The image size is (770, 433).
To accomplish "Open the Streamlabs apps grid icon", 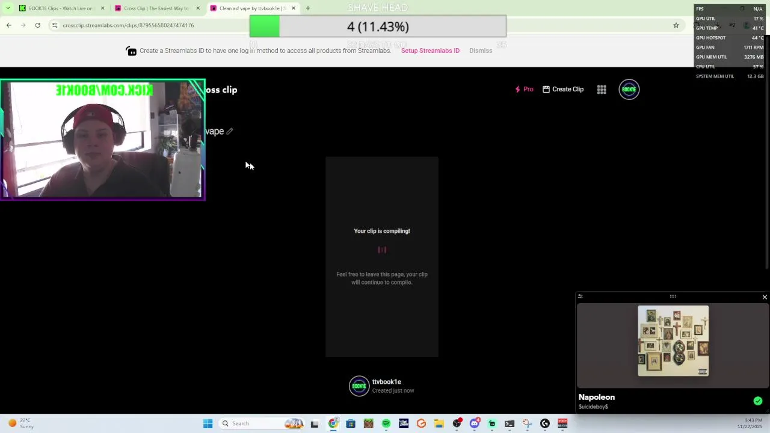I will (x=602, y=90).
